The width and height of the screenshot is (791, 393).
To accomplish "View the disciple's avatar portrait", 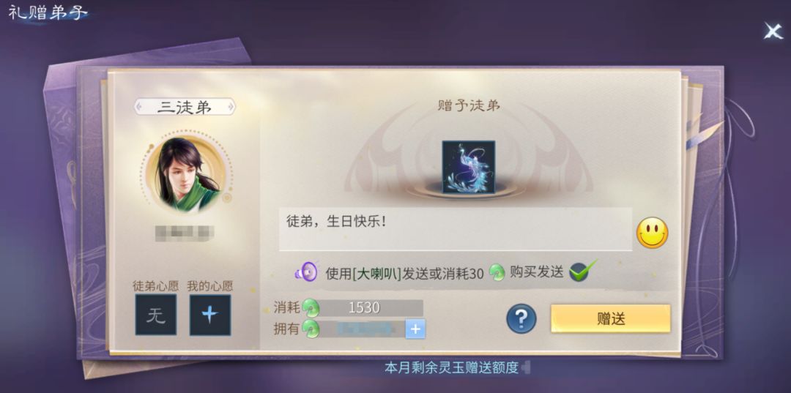I will click(186, 174).
